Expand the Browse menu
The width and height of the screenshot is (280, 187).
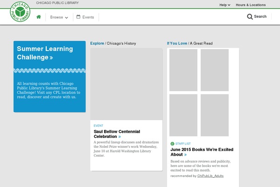click(59, 17)
